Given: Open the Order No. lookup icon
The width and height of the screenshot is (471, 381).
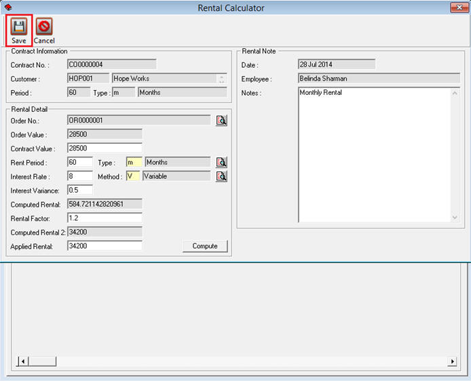Looking at the screenshot, I should pos(221,121).
